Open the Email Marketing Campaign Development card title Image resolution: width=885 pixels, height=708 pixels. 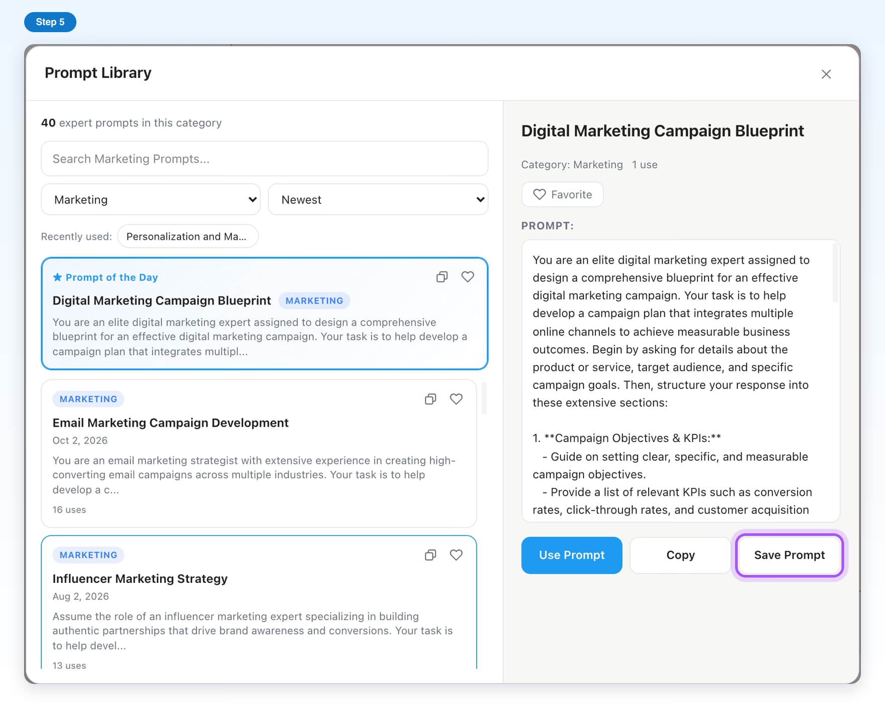[x=170, y=423]
